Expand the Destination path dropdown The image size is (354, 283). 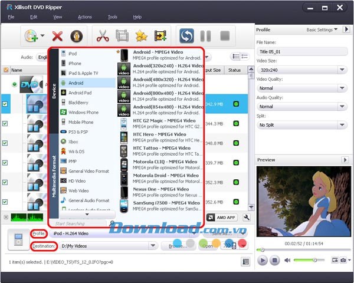click(153, 245)
